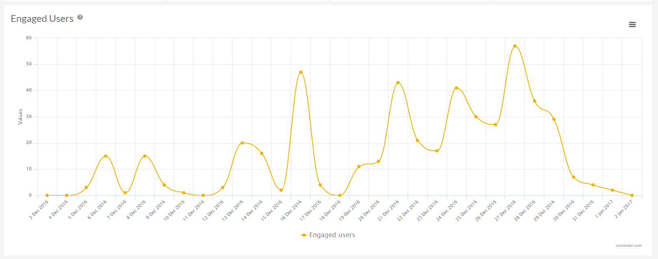Click the 22 Dec 2016 data point
Viewport: 658px width, 259px height.
(417, 141)
